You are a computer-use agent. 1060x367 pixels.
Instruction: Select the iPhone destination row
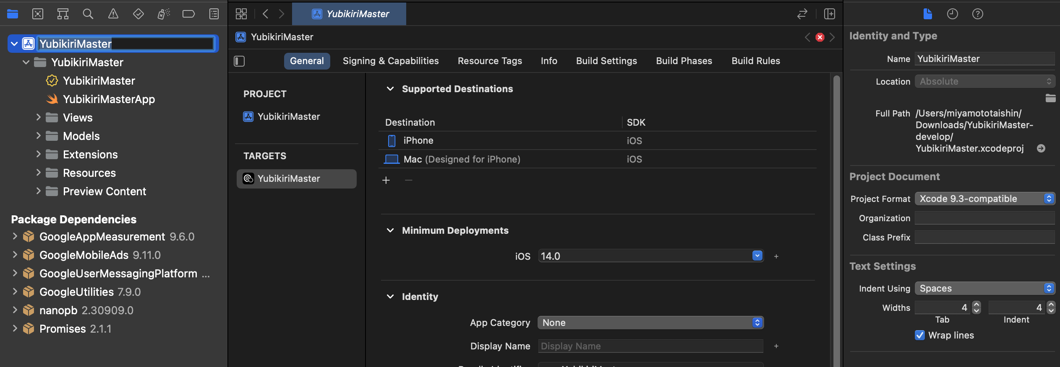click(x=598, y=141)
